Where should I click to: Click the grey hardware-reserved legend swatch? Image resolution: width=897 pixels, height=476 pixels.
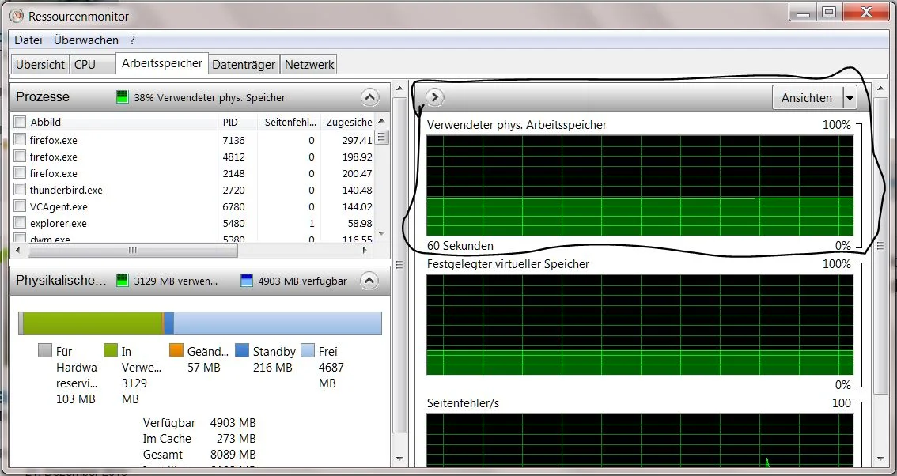click(44, 350)
